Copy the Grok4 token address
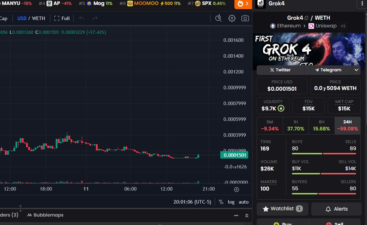Viewport: 367px width, 225px height. [x=306, y=18]
